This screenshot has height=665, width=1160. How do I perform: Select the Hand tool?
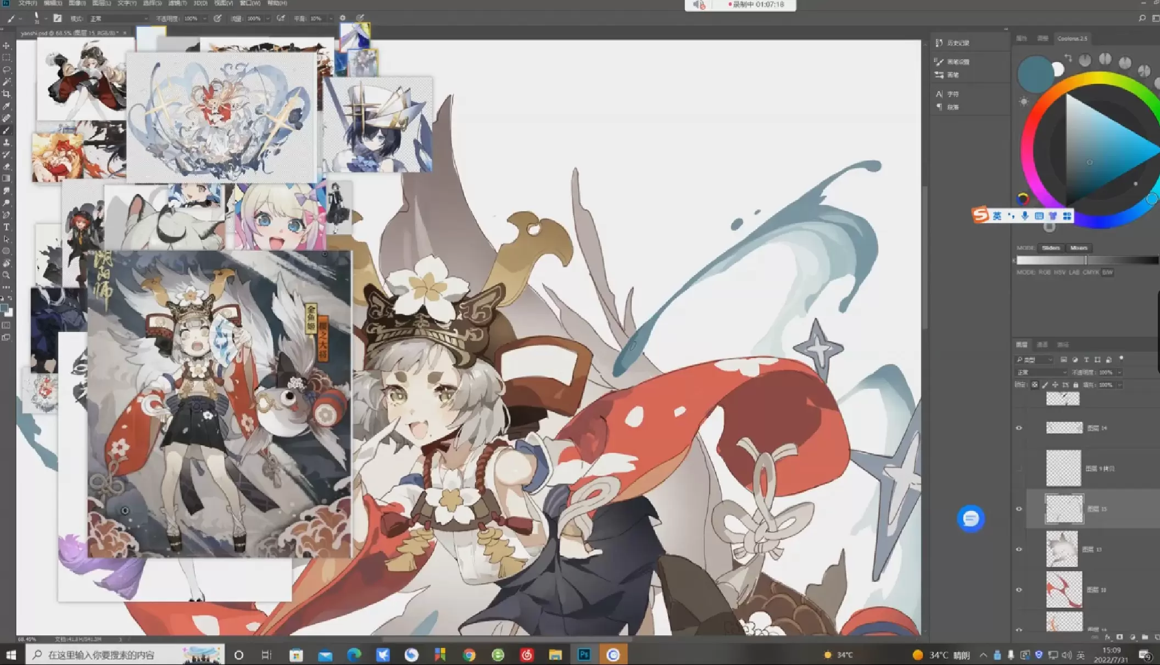coord(7,263)
